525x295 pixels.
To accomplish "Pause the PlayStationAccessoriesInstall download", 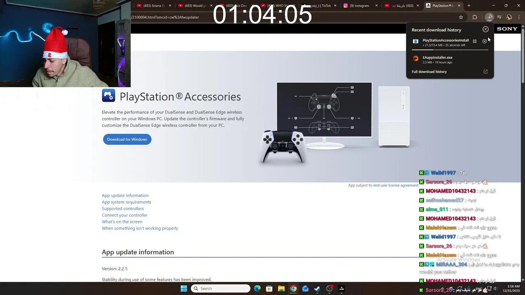I will tap(475, 41).
